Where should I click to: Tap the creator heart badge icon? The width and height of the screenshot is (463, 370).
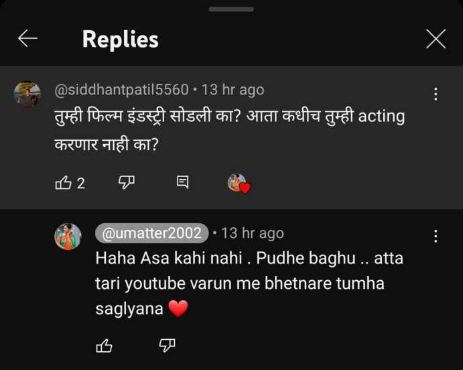[239, 183]
